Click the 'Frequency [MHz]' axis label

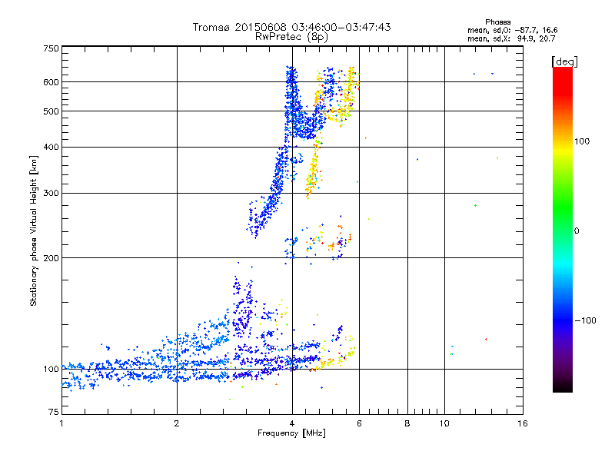291,433
